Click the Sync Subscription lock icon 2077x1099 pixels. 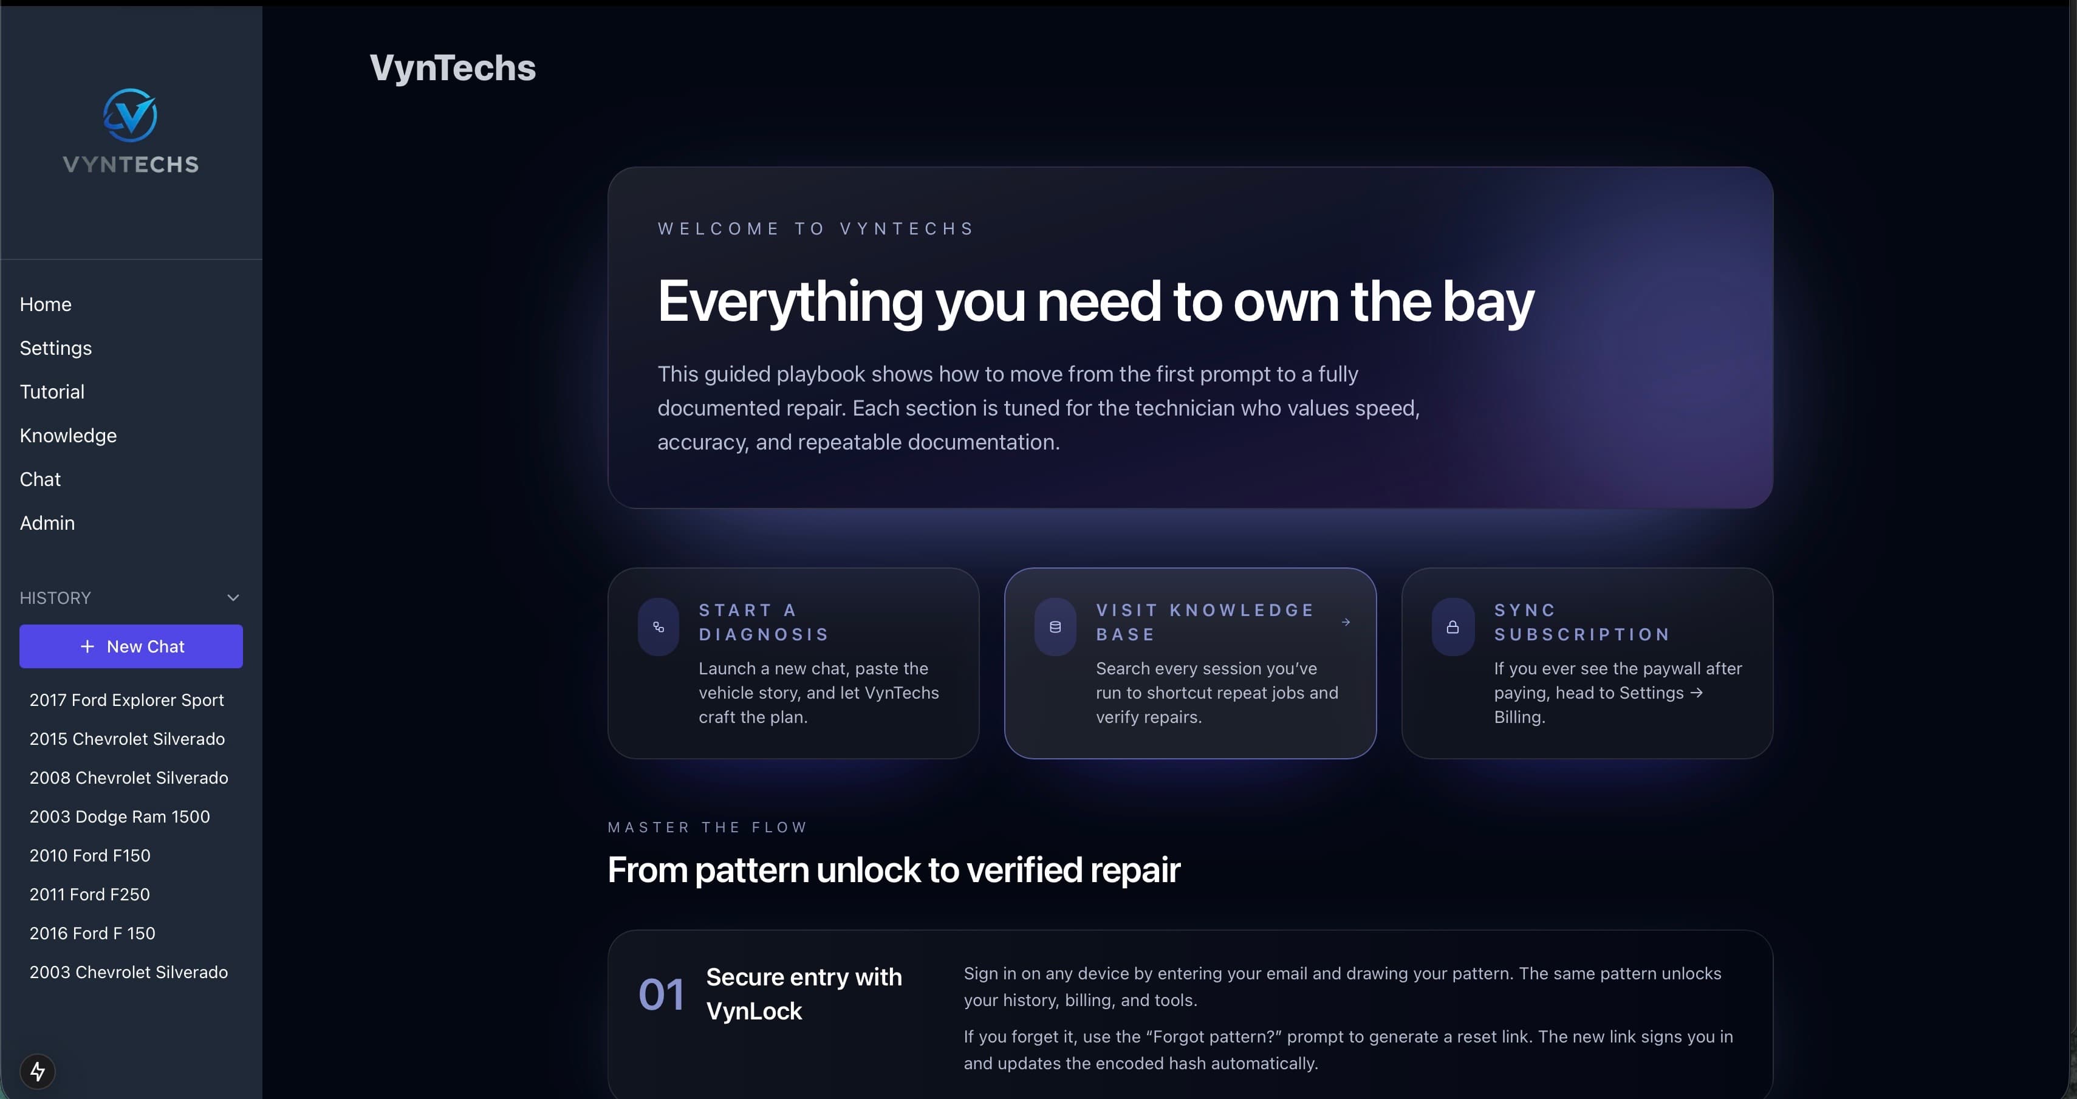coord(1452,626)
